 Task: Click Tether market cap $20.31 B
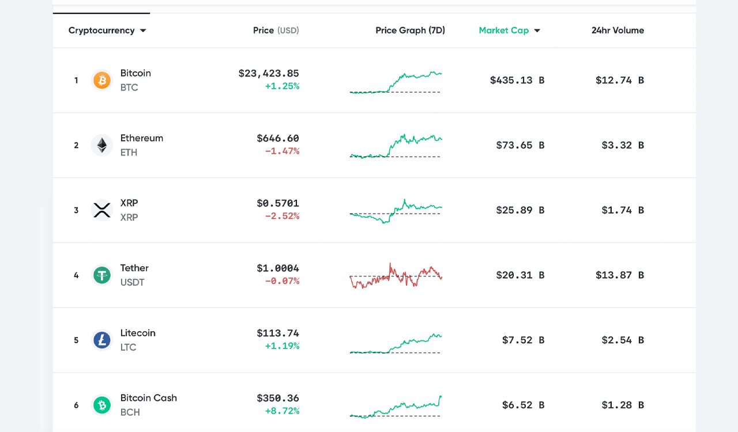tap(520, 275)
